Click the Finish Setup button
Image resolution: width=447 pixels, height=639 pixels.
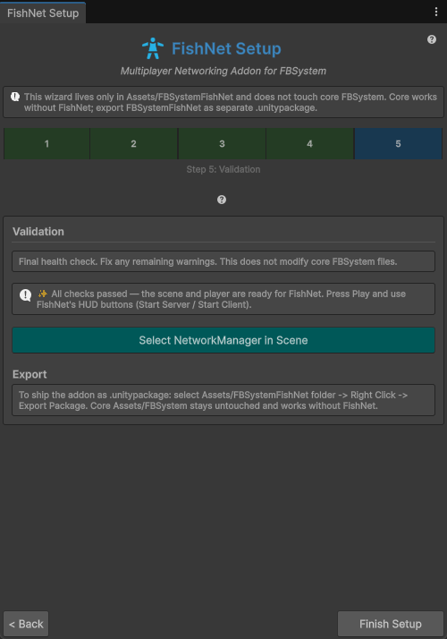point(391,624)
